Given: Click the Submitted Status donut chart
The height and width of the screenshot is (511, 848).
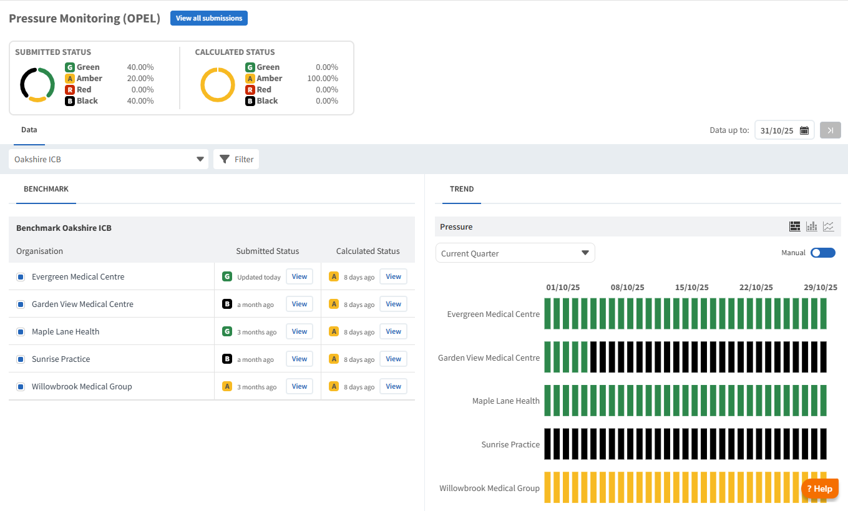Looking at the screenshot, I should click(x=37, y=84).
